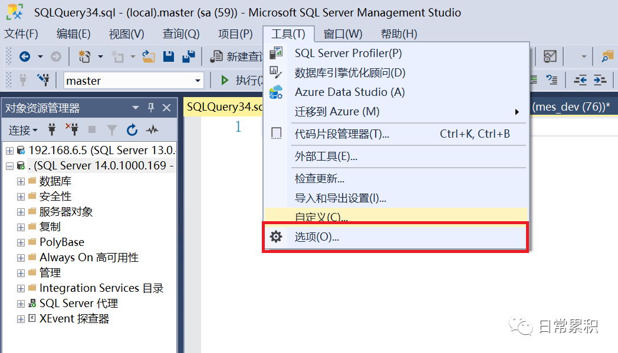Run the query with the 执行 Execute button
Screen dimensions: 618x353
[x=241, y=80]
